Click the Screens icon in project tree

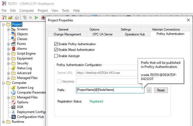(13, 29)
